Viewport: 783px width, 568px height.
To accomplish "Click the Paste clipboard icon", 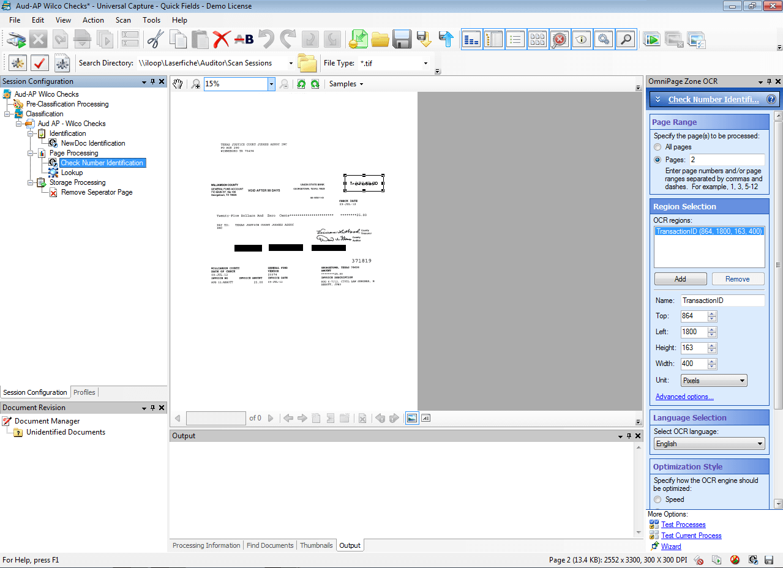I will point(200,40).
